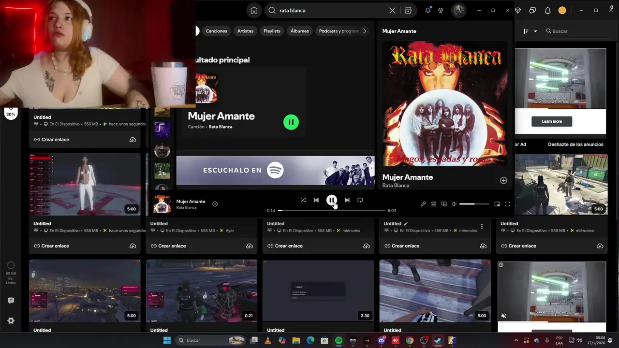Upload the Ayer clip to cloud
The height and width of the screenshot is (348, 619).
[250, 246]
